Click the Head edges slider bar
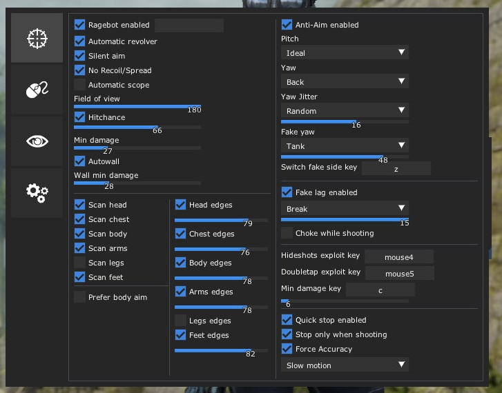502x393 pixels. click(221, 220)
